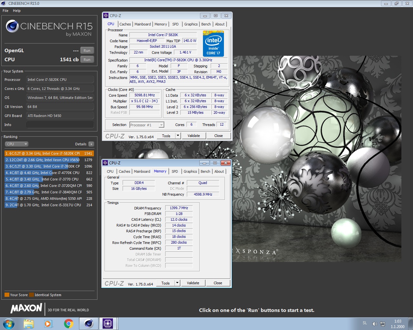Click Cinebench title bar icon
The width and height of the screenshot is (413, 330).
4,3
